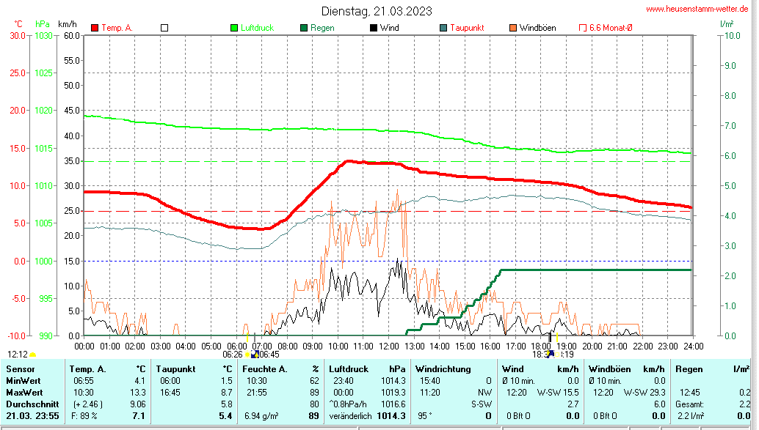Click the light green Luftdruck legend square
Viewport: 759px width, 430px height.
(234, 28)
